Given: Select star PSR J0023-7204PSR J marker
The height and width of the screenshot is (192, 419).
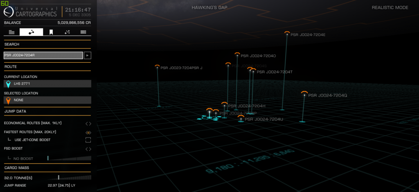Looking at the screenshot, I should click(x=157, y=66).
